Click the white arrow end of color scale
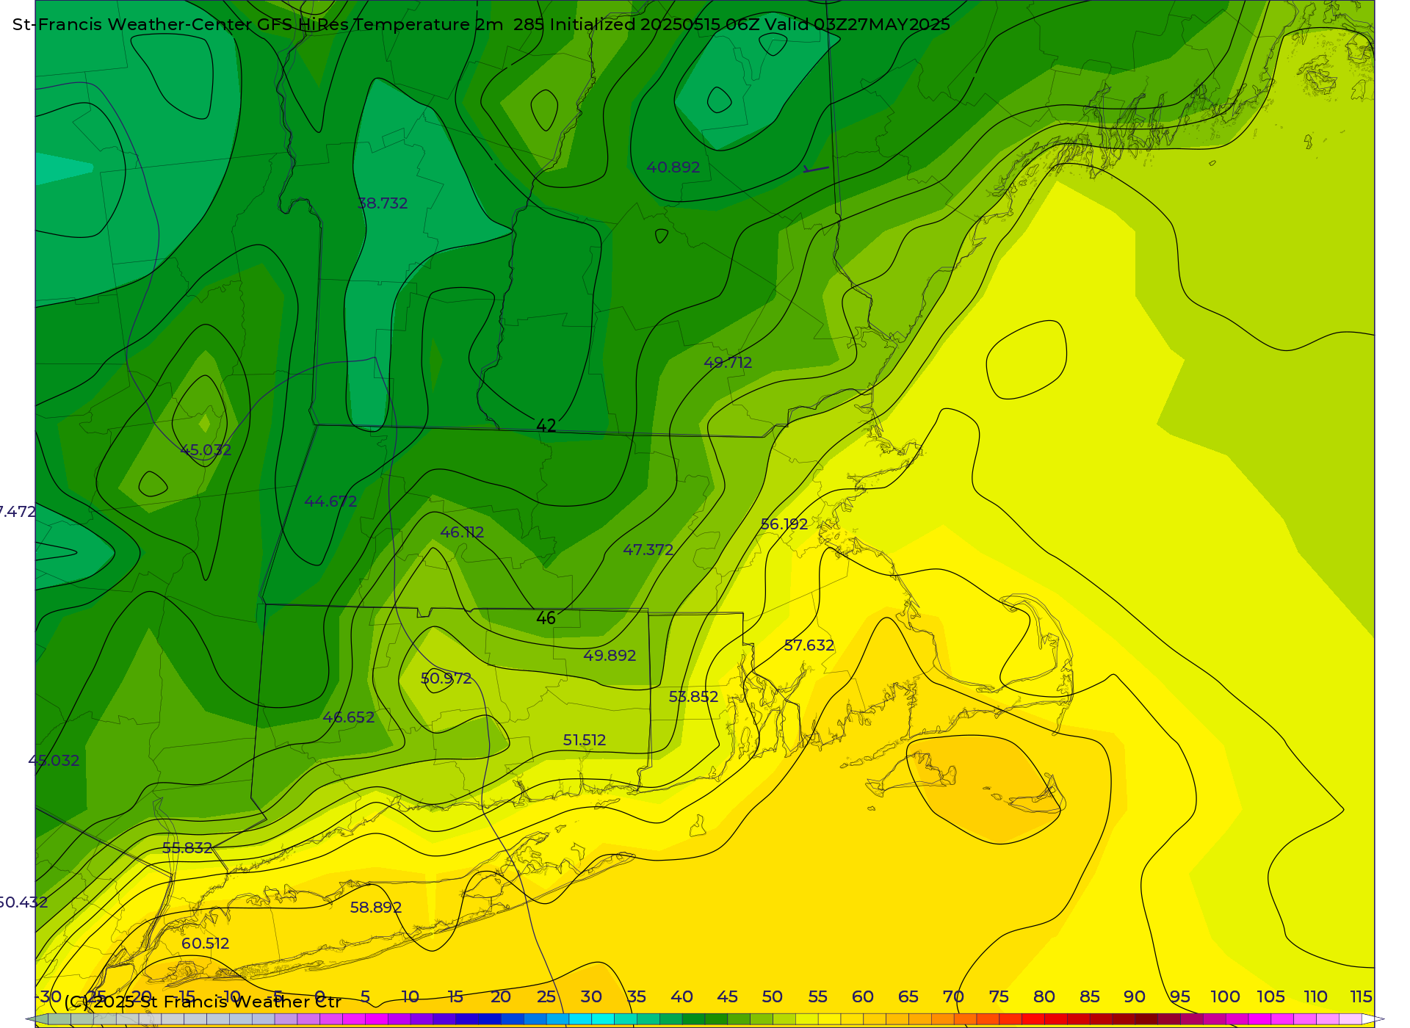 coord(1373,1019)
